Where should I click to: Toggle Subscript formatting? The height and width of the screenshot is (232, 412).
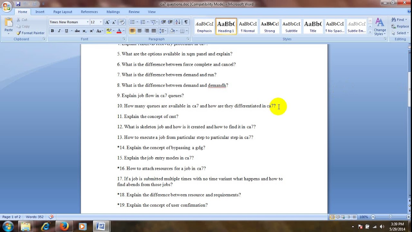[x=84, y=31]
